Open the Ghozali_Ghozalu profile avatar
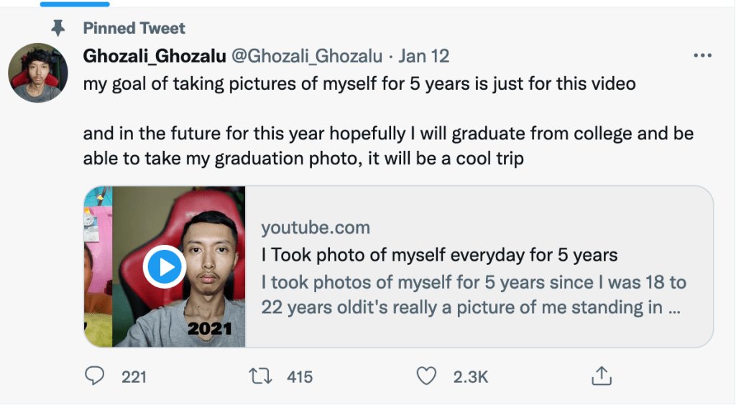Viewport: 736px width, 405px height. (x=38, y=73)
